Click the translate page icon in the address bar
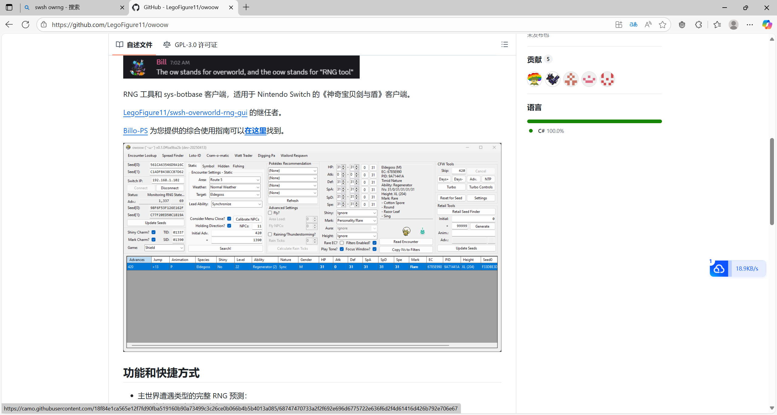 coord(633,25)
